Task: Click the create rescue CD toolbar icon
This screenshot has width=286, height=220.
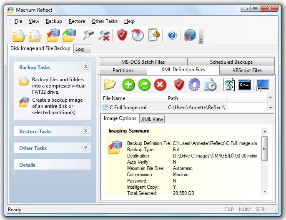Action: [x=138, y=35]
